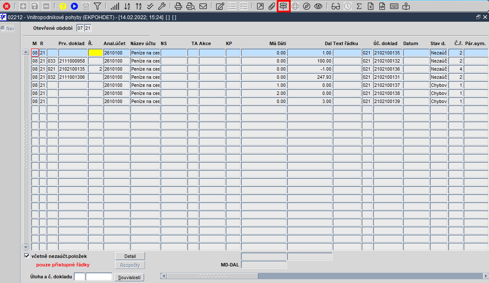This screenshot has width=489, height=283.
Task: Click the inner window restore button
Action: pos(478,17)
